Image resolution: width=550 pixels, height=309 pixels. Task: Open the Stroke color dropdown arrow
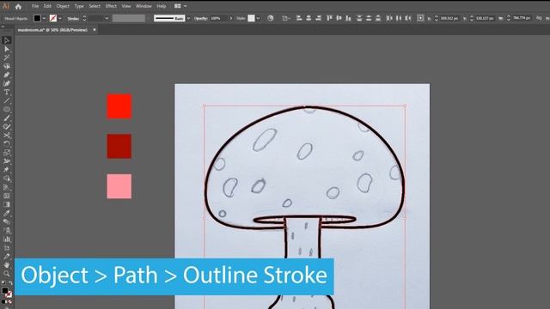[60, 18]
